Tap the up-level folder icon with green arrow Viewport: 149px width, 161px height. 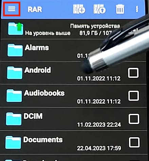[x=16, y=29]
